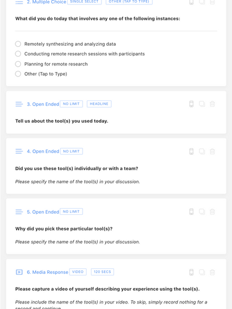Screen dimensions: 232x309
Task: Click the '6. Media Response' question title
Action: click(47, 272)
